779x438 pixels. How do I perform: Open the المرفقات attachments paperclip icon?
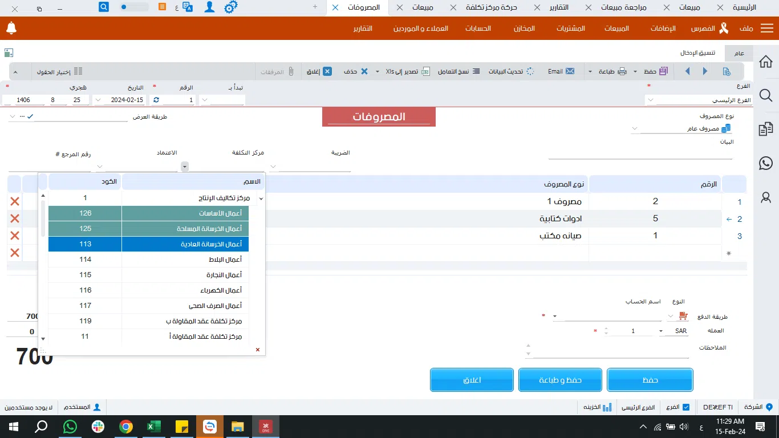click(291, 71)
